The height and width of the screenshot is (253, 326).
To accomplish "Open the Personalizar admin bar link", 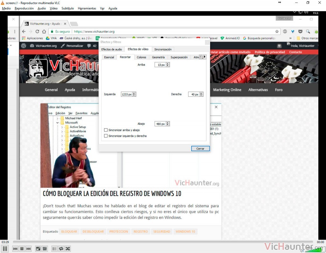I will pyautogui.click(x=72, y=46).
